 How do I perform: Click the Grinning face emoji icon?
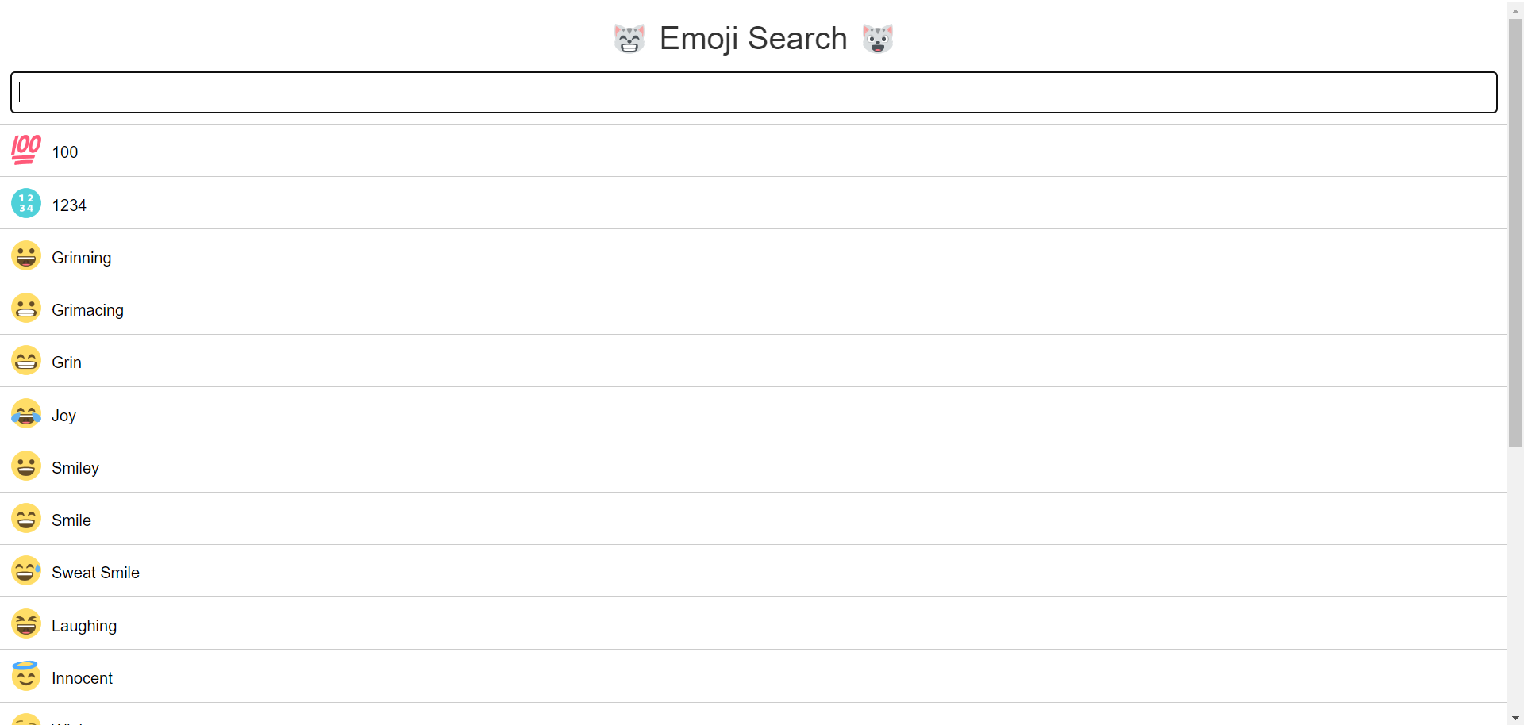[x=25, y=255]
